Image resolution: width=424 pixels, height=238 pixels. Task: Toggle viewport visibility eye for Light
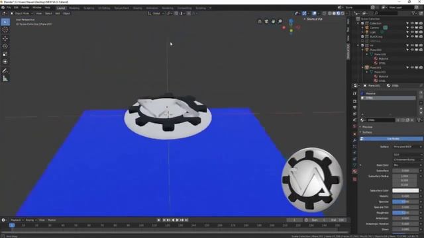pyautogui.click(x=412, y=32)
